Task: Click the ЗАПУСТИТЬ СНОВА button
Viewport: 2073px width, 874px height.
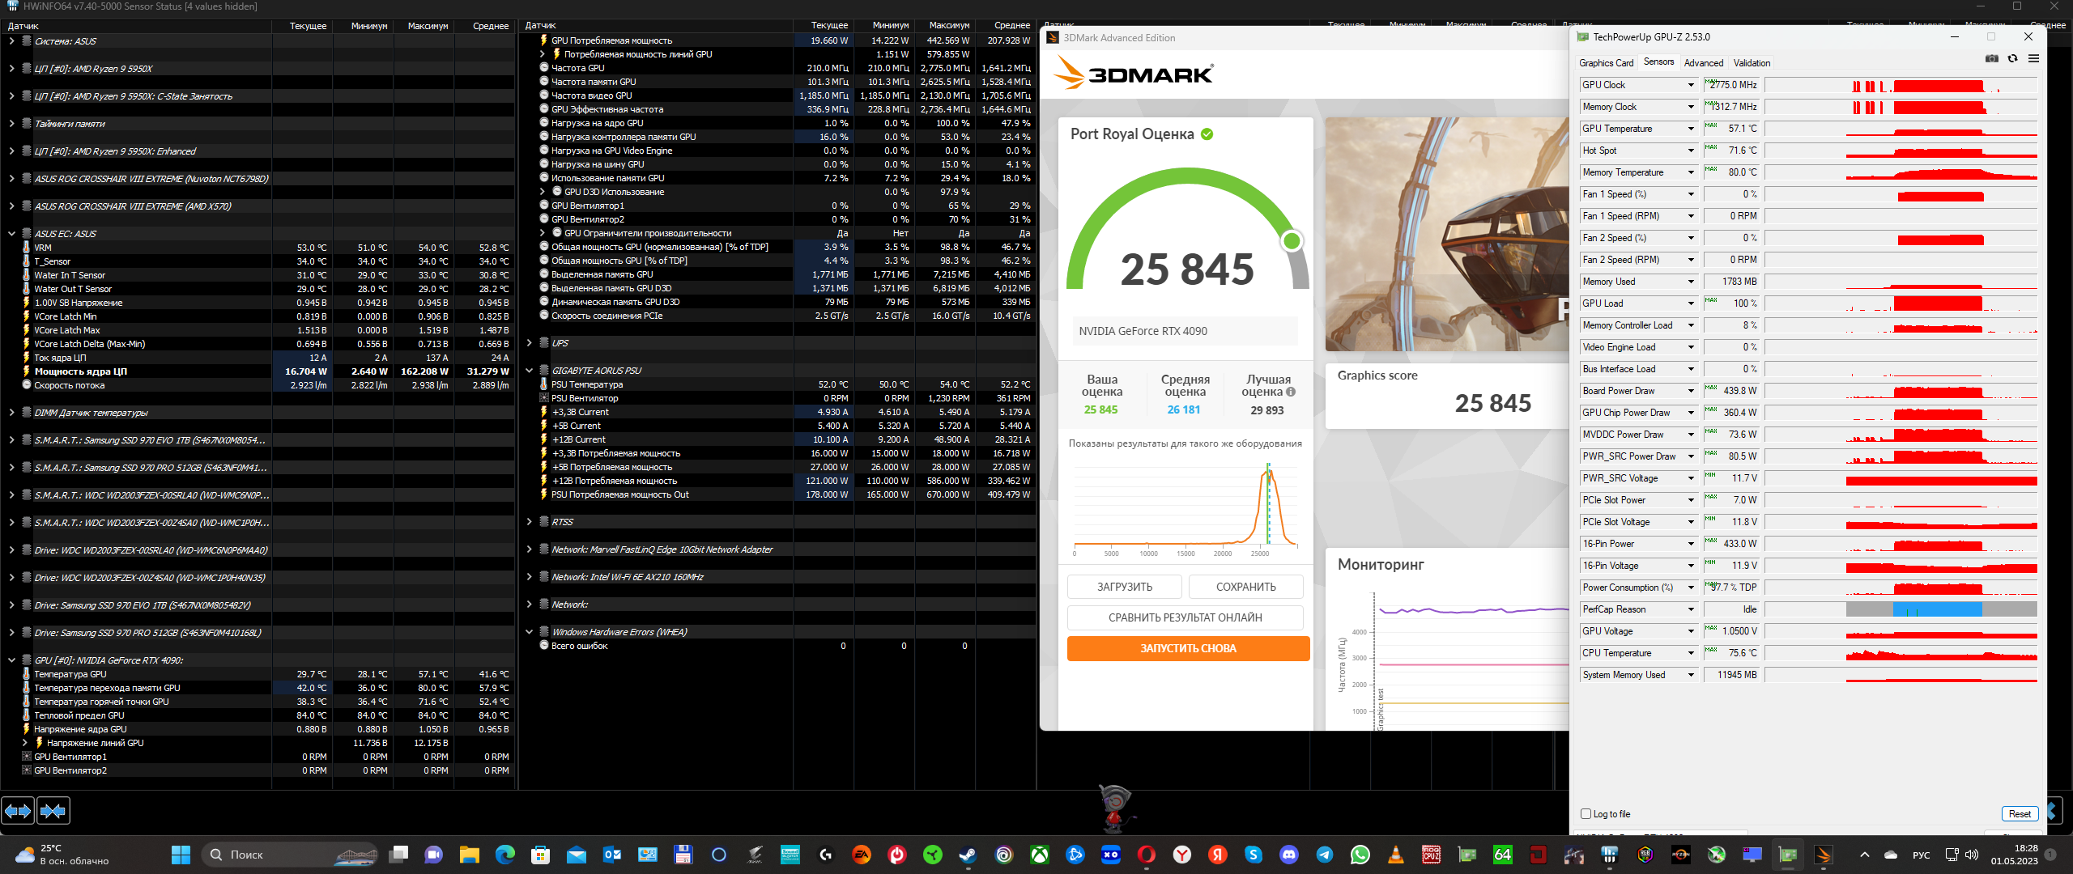Action: pos(1187,648)
